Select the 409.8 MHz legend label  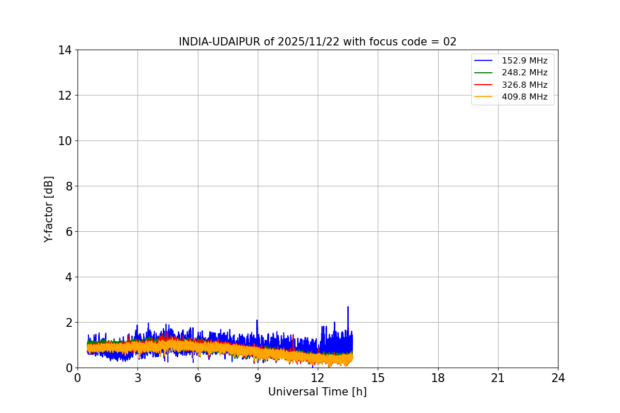[524, 97]
